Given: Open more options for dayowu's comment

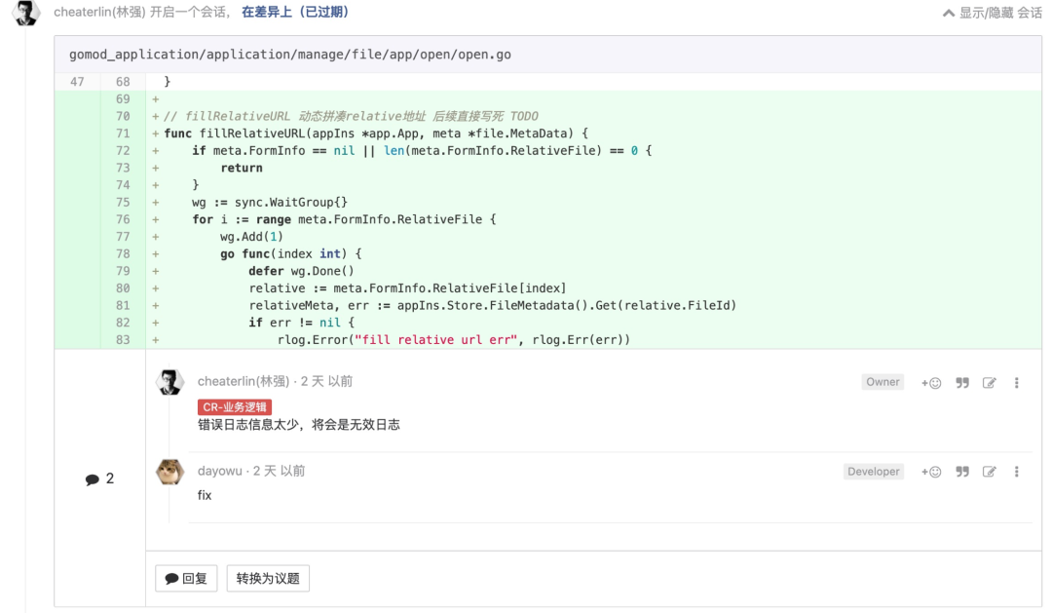Looking at the screenshot, I should point(1016,472).
